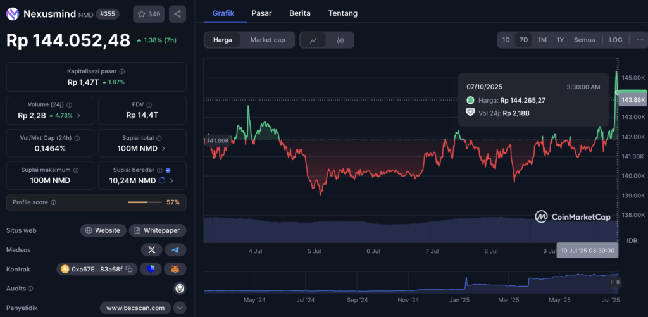
Task: Copy contract address icon
Action: click(129, 269)
